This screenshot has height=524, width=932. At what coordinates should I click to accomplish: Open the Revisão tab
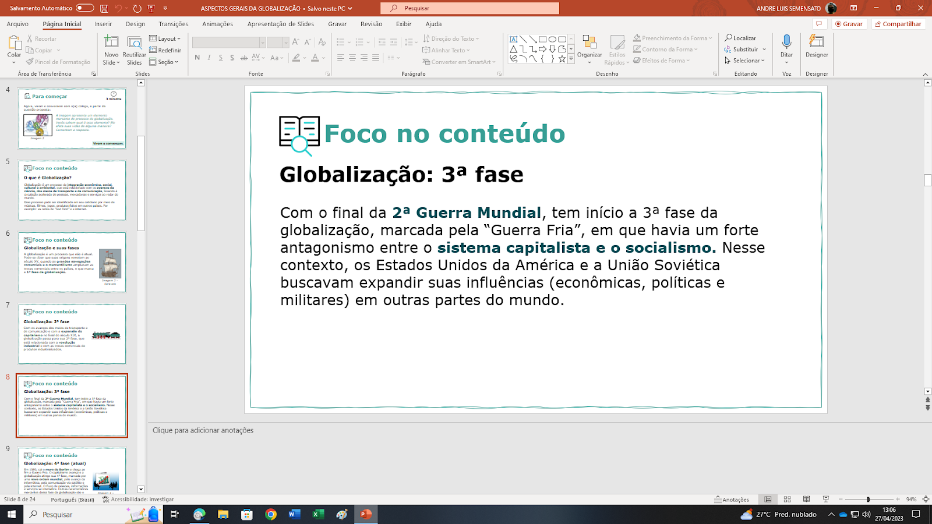click(x=371, y=24)
